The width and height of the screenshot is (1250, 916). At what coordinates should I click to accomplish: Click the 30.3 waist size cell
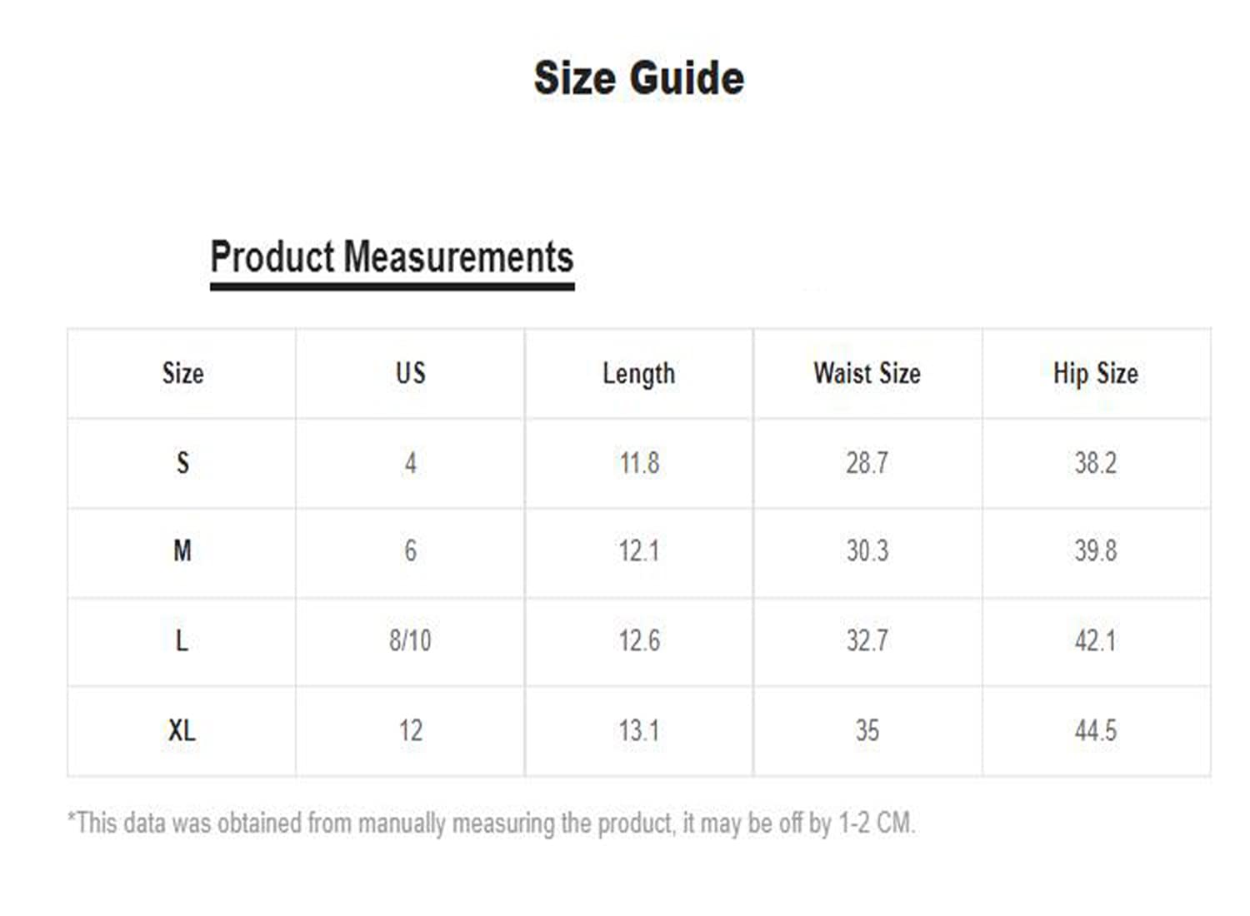pos(867,551)
